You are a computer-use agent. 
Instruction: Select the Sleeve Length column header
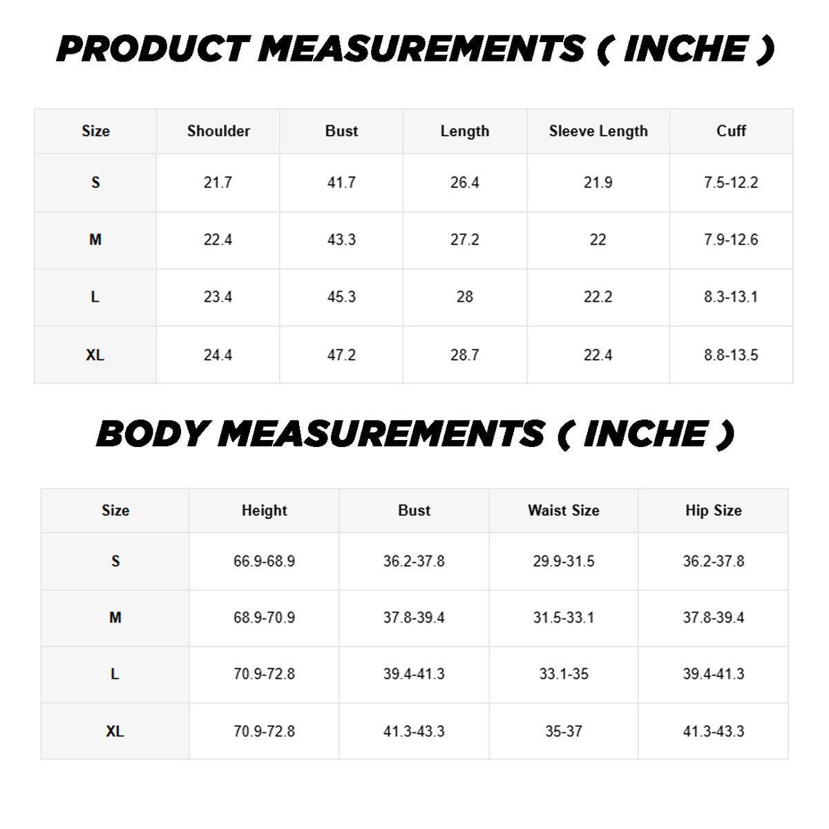(598, 131)
